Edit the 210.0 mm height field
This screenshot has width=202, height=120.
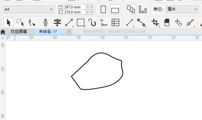[74, 12]
